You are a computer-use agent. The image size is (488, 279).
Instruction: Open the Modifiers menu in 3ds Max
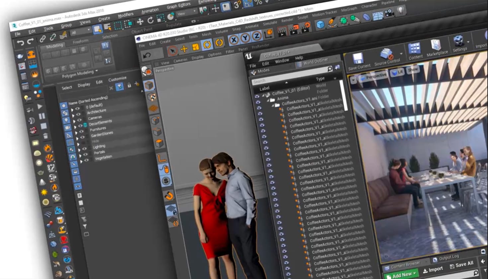pyautogui.click(x=125, y=15)
